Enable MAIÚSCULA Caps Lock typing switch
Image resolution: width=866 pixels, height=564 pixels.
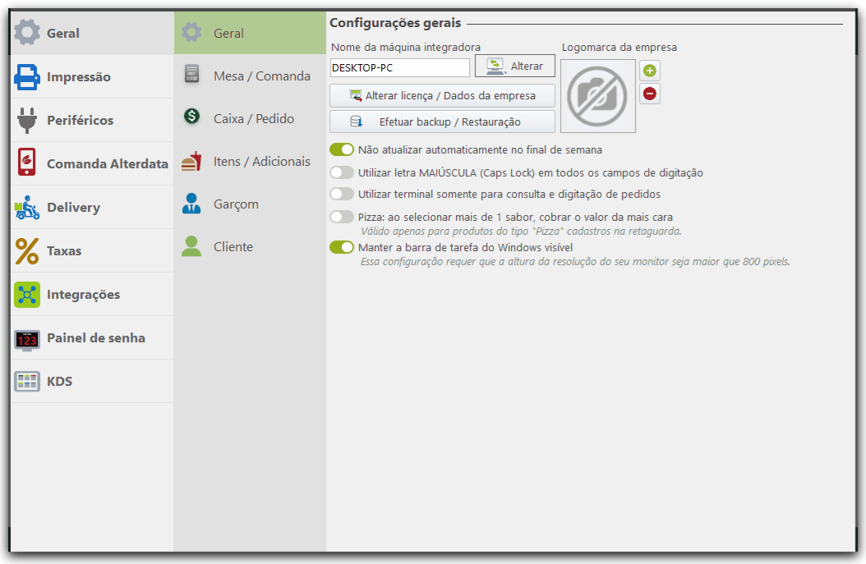coord(342,172)
